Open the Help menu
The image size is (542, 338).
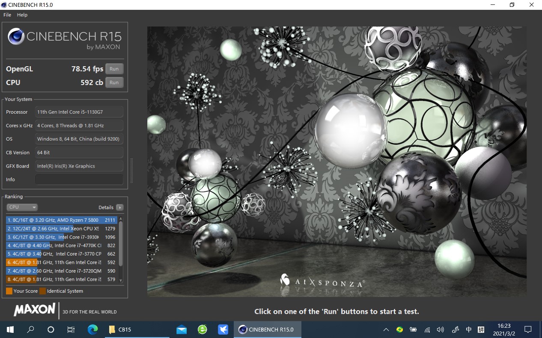click(x=22, y=15)
